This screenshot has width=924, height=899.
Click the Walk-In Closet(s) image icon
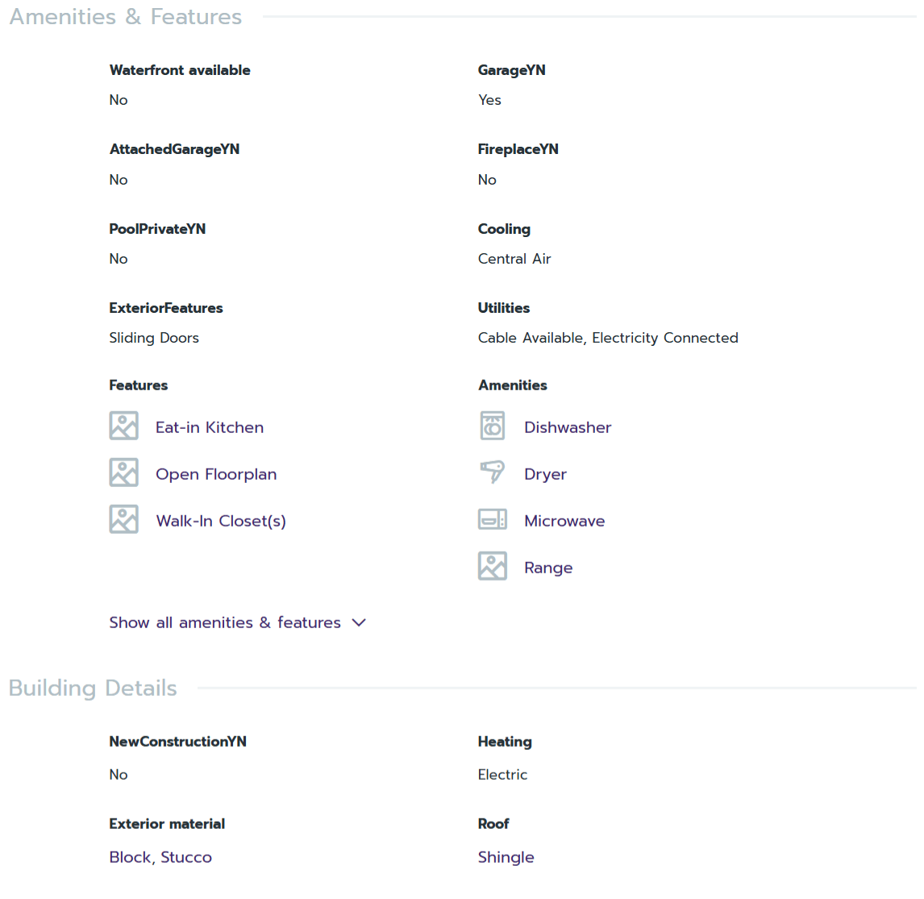(x=123, y=519)
